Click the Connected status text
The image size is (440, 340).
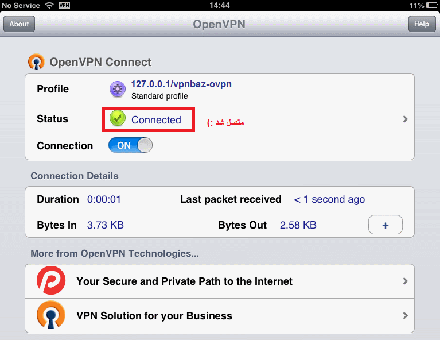coord(156,120)
